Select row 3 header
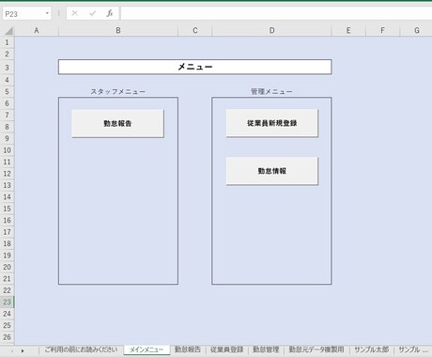432x357 pixels. point(8,68)
